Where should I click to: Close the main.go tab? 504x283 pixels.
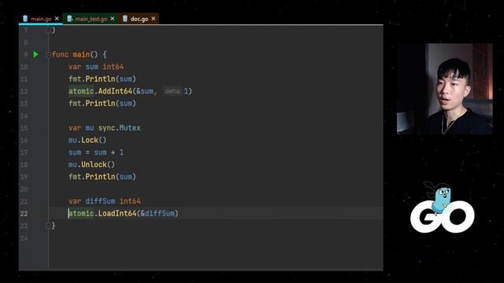(x=57, y=19)
